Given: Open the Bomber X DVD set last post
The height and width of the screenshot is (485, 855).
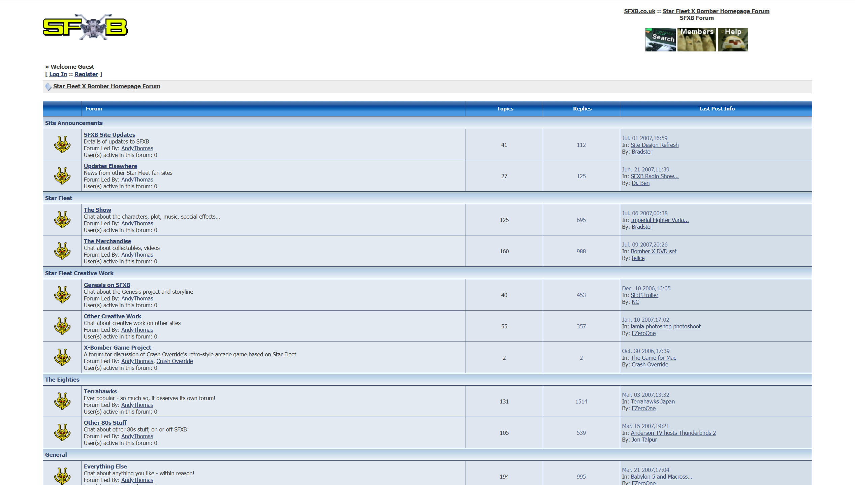Looking at the screenshot, I should 654,251.
